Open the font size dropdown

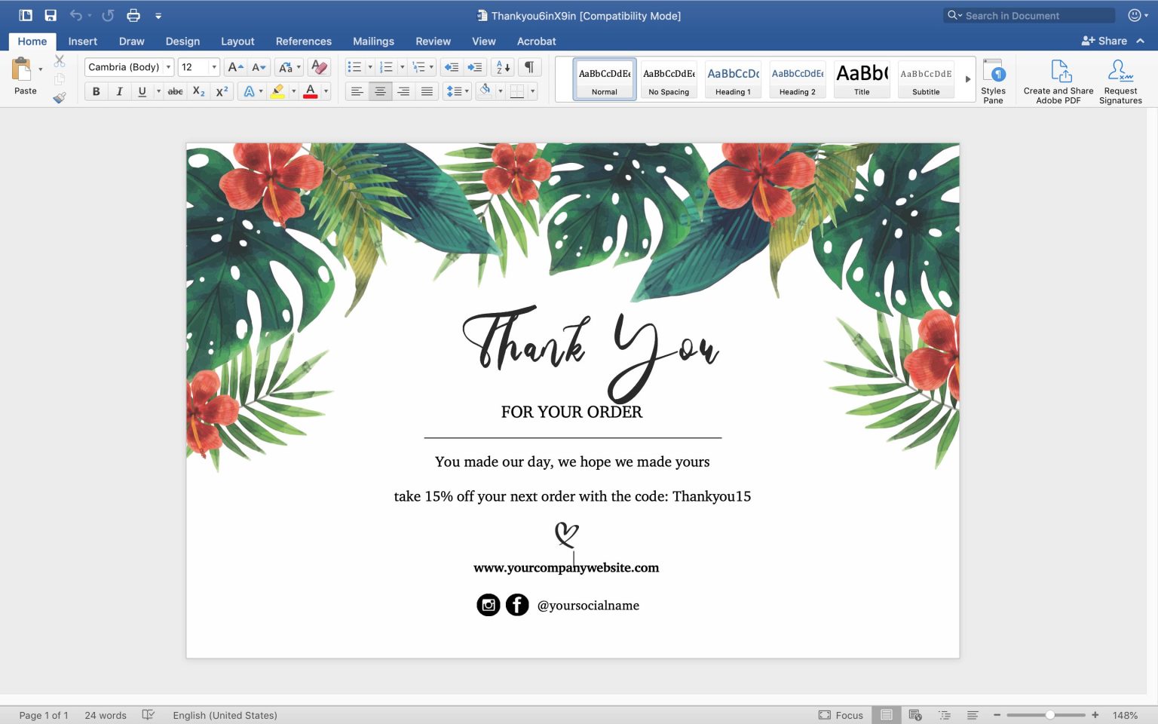click(x=213, y=66)
